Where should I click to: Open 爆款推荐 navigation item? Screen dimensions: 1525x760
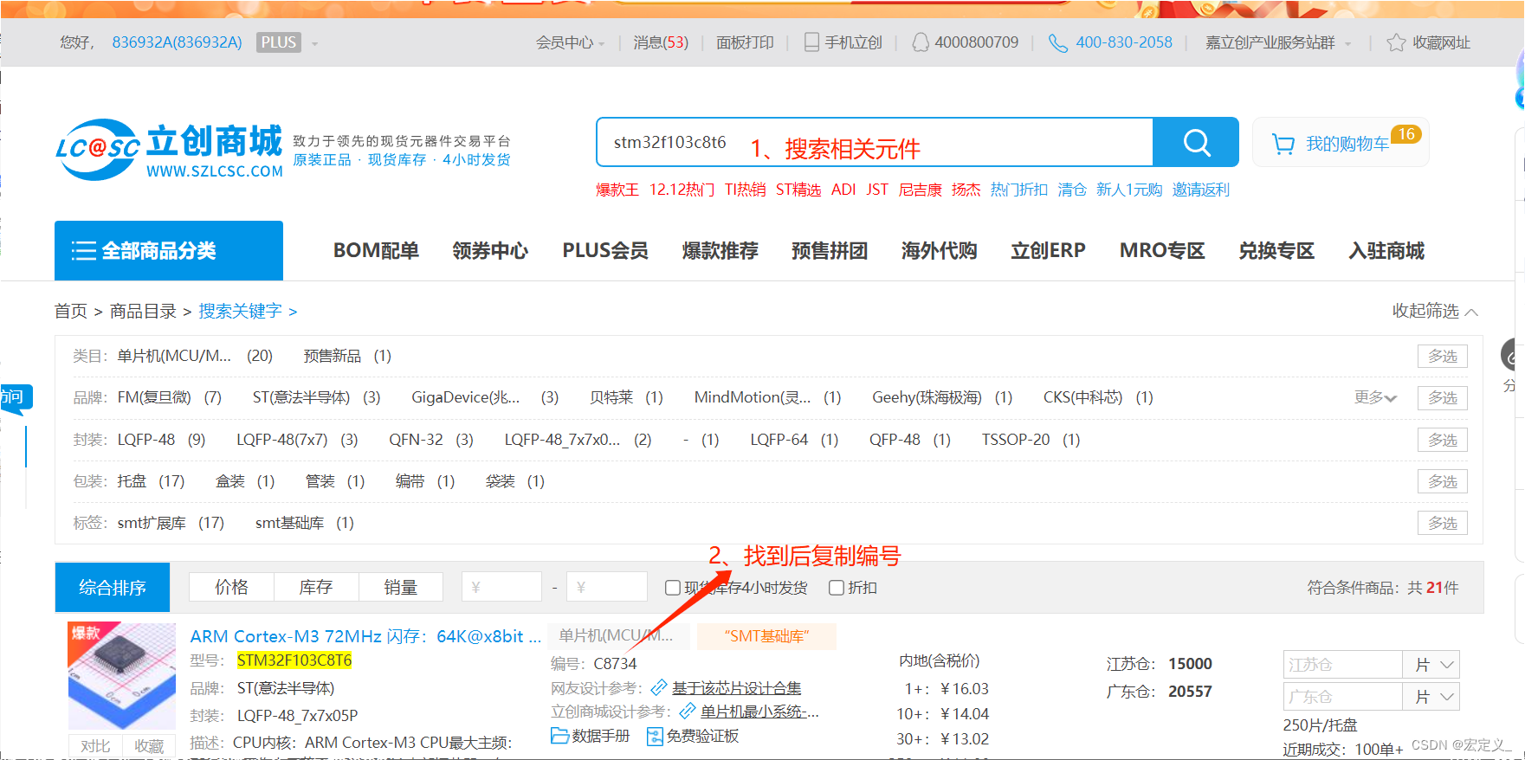click(x=720, y=251)
